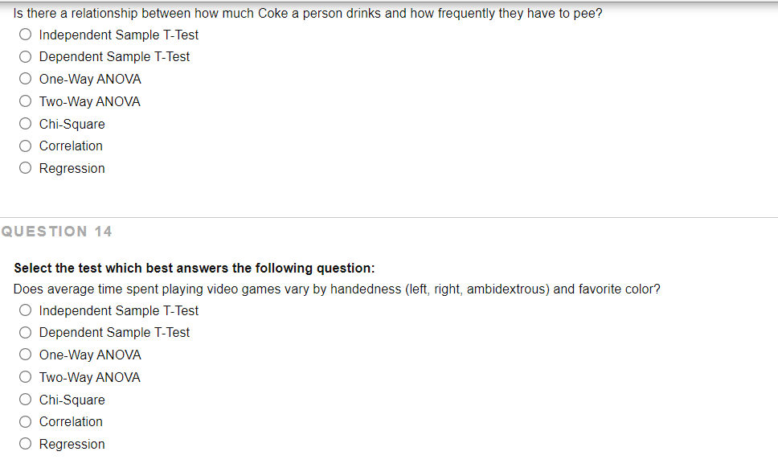Pick Correlation for the Coke question
Image resolution: width=778 pixels, height=476 pixels.
[x=25, y=146]
